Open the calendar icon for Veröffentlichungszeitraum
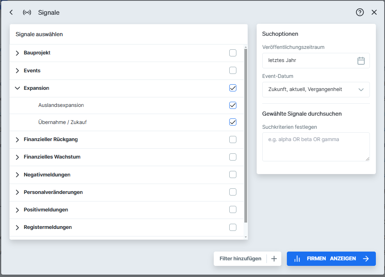 click(x=361, y=60)
